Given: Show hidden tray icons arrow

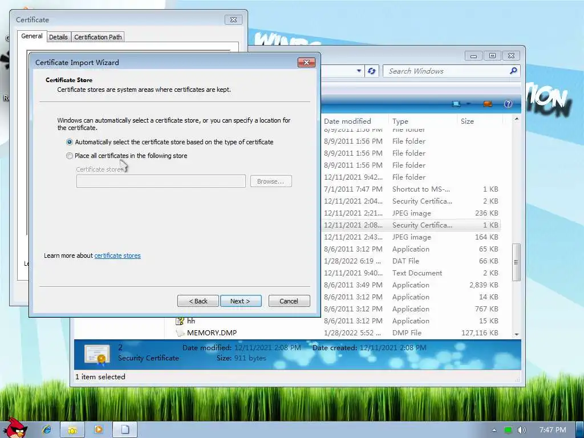Looking at the screenshot, I should (494, 430).
